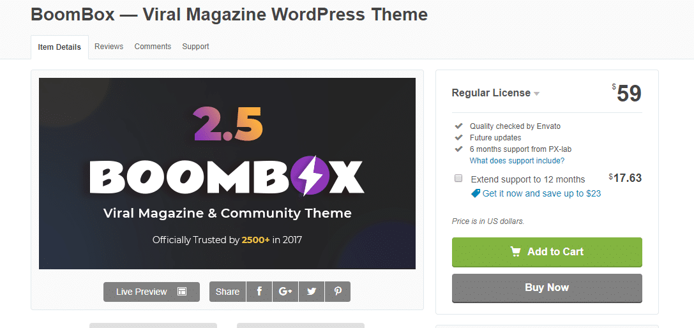694x328 pixels.
Task: Click the BoomBox 2.5 preview image
Action: (x=227, y=174)
